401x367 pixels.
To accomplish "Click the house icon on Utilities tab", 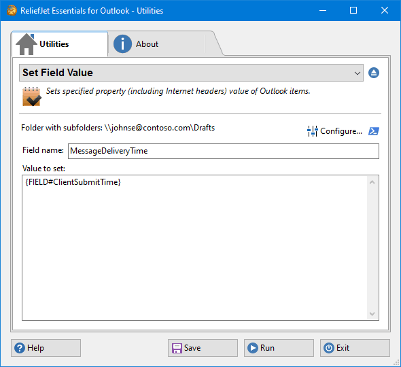I will point(27,44).
